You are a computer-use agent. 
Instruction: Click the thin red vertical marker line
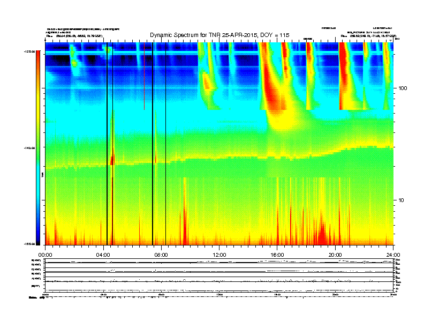point(144,76)
